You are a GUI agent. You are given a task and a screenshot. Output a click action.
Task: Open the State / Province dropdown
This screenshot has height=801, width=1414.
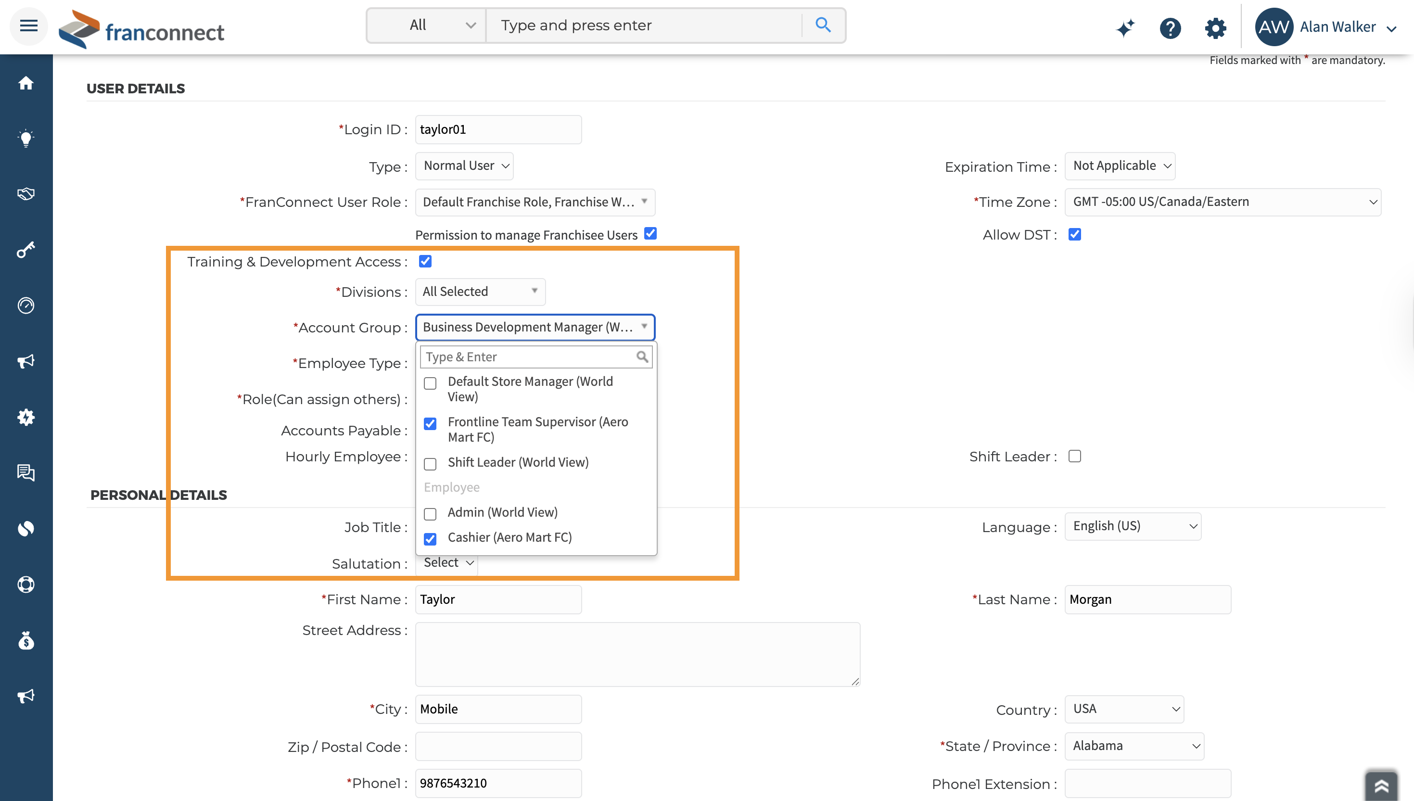point(1134,746)
